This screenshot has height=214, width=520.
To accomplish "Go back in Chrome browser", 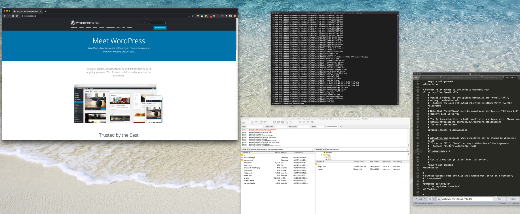I will point(5,16).
